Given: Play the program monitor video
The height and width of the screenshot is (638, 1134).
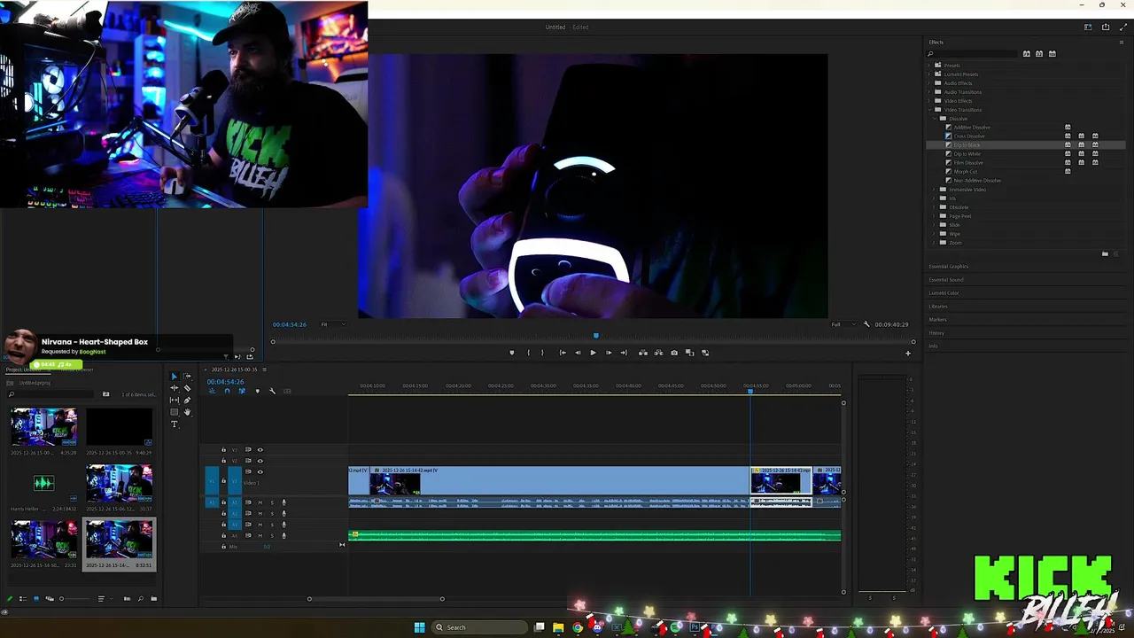Looking at the screenshot, I should pos(593,353).
